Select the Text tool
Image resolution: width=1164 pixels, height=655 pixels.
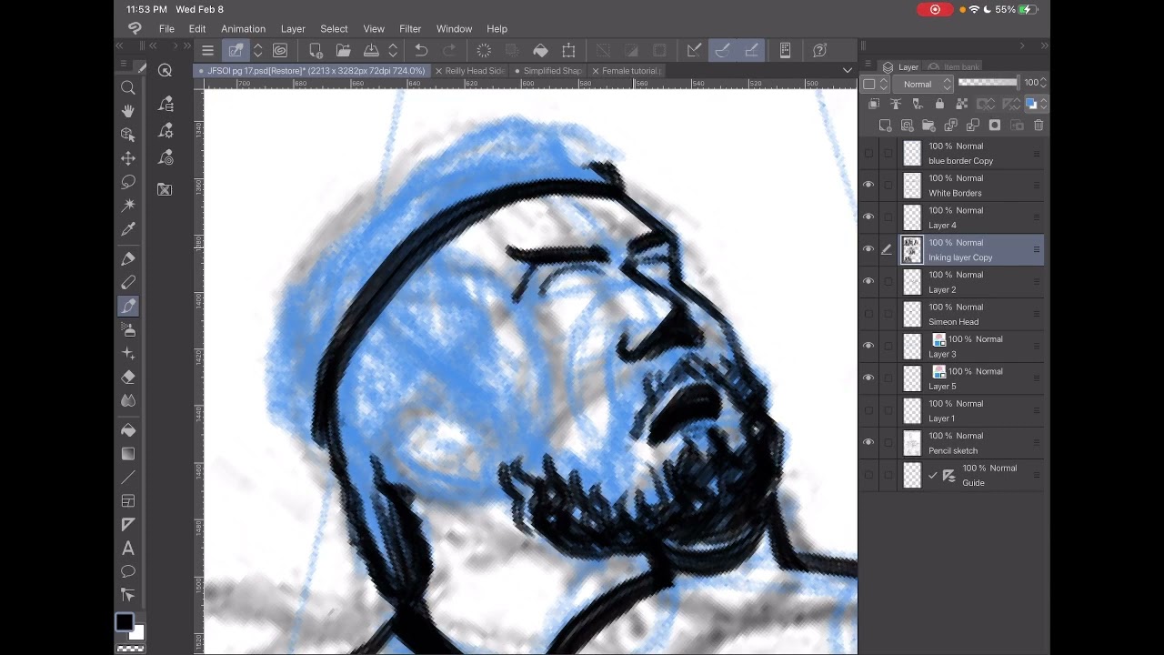pyautogui.click(x=128, y=549)
